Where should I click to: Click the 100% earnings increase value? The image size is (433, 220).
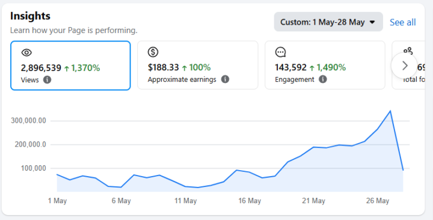point(200,67)
